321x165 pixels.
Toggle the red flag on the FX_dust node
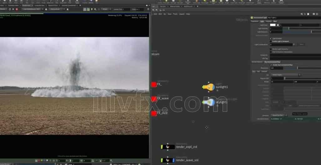(x=154, y=113)
